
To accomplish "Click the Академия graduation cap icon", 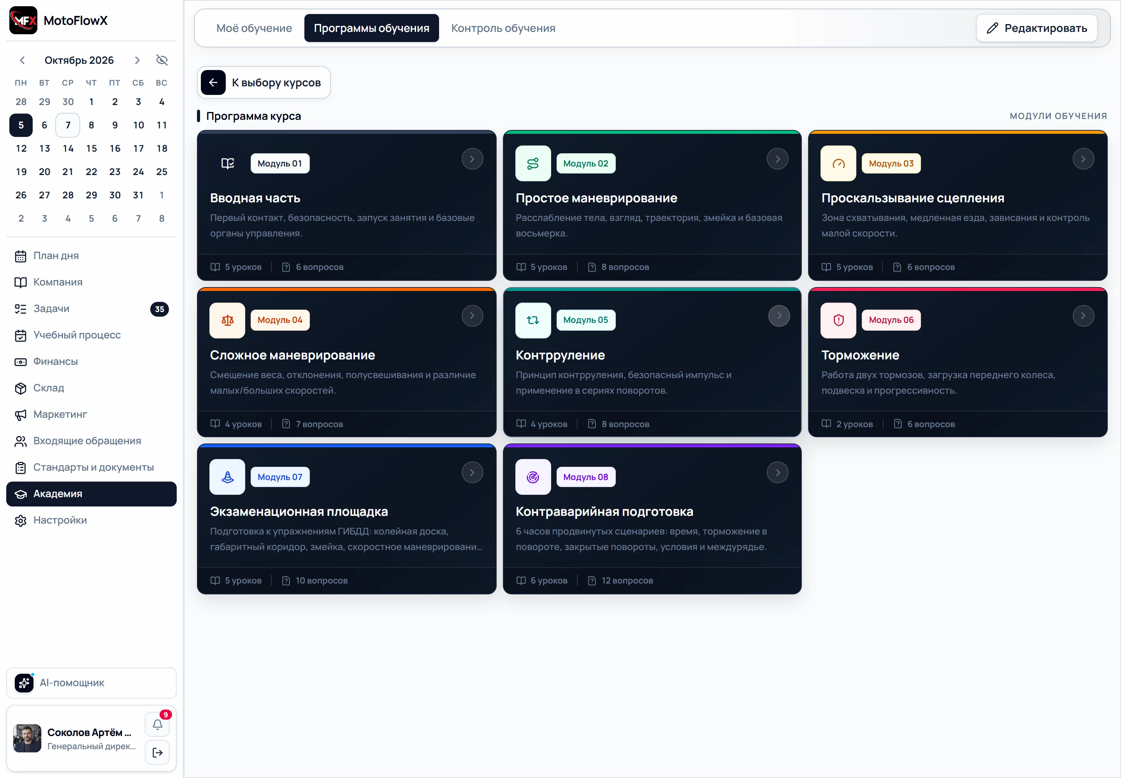I will point(21,494).
